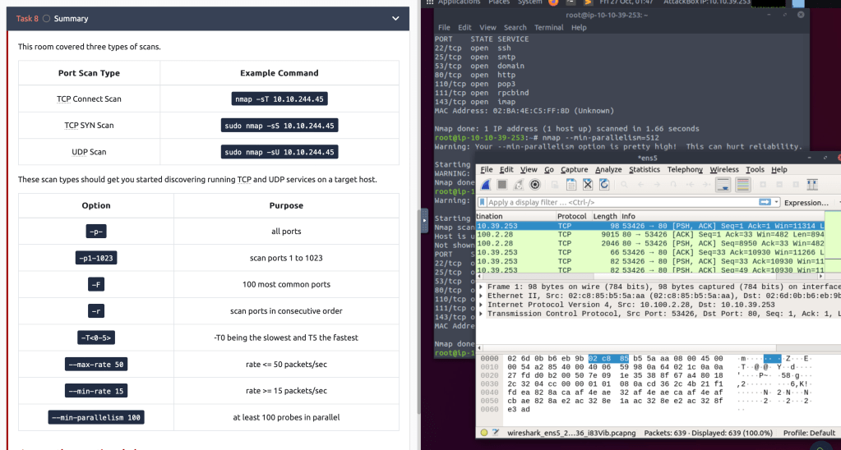The image size is (841, 450).
Task: Click the display filter input field
Action: pos(617,202)
